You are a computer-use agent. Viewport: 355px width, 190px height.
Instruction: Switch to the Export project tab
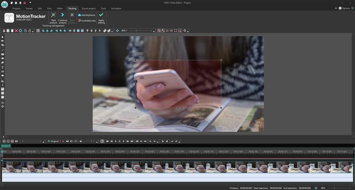88,8
